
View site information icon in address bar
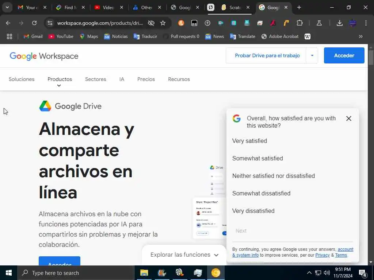[50, 23]
